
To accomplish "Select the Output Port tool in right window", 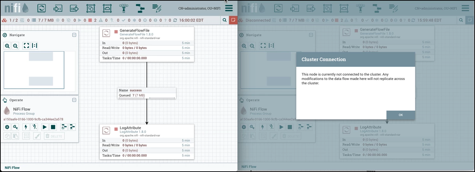I will pos(311,8).
